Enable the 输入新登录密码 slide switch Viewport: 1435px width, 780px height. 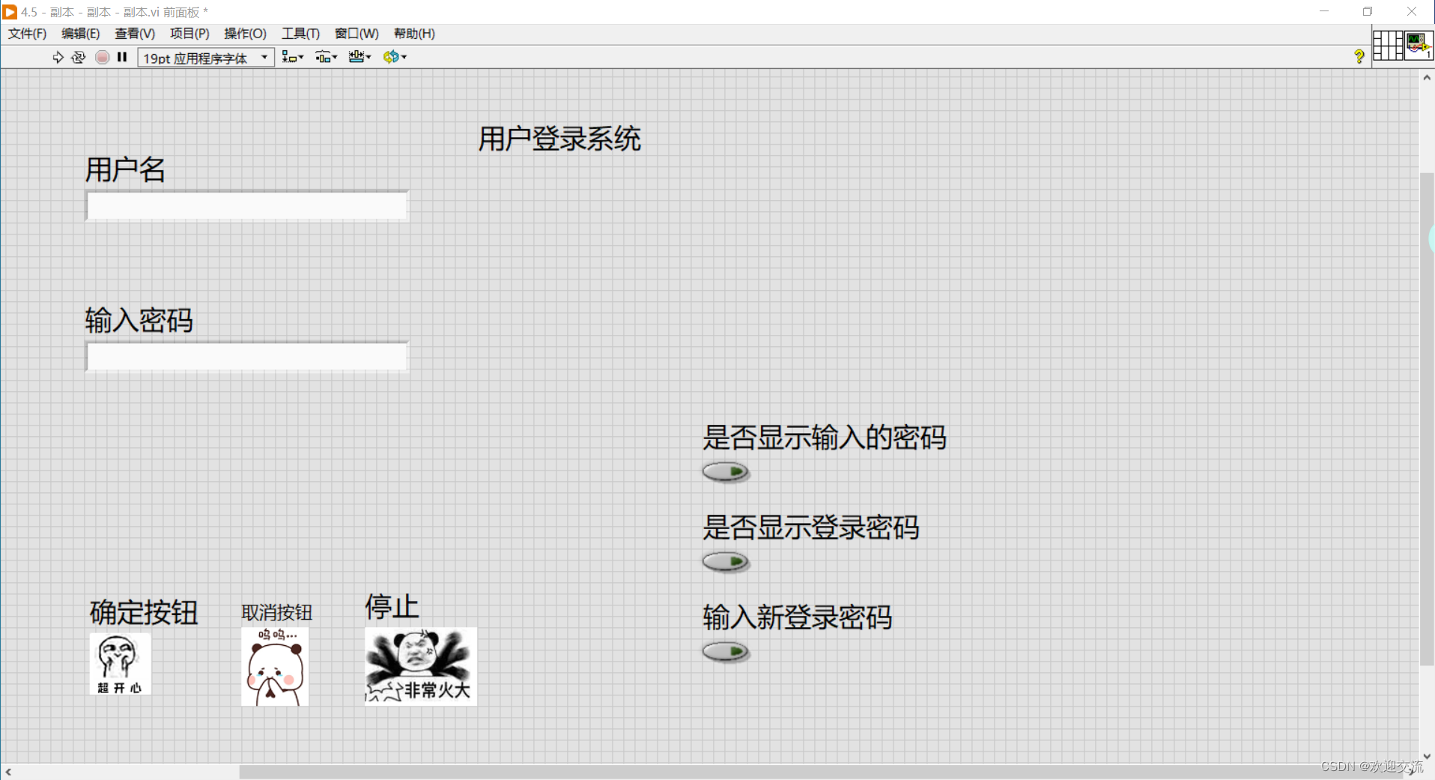[725, 652]
